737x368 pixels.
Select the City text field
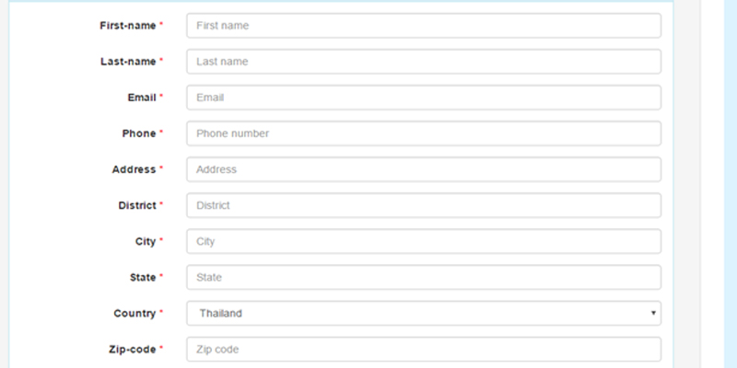[x=424, y=241]
